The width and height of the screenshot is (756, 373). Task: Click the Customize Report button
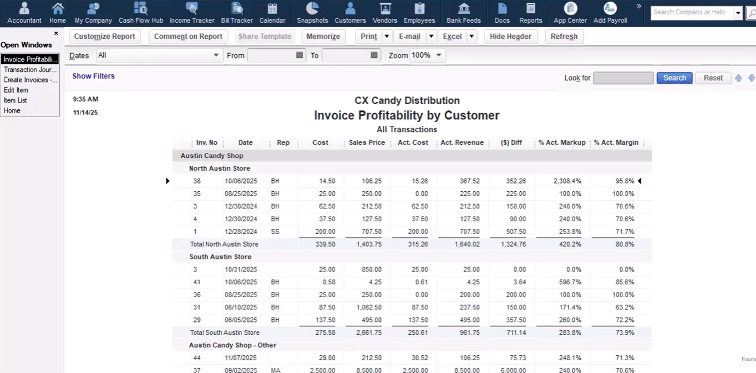[104, 37]
